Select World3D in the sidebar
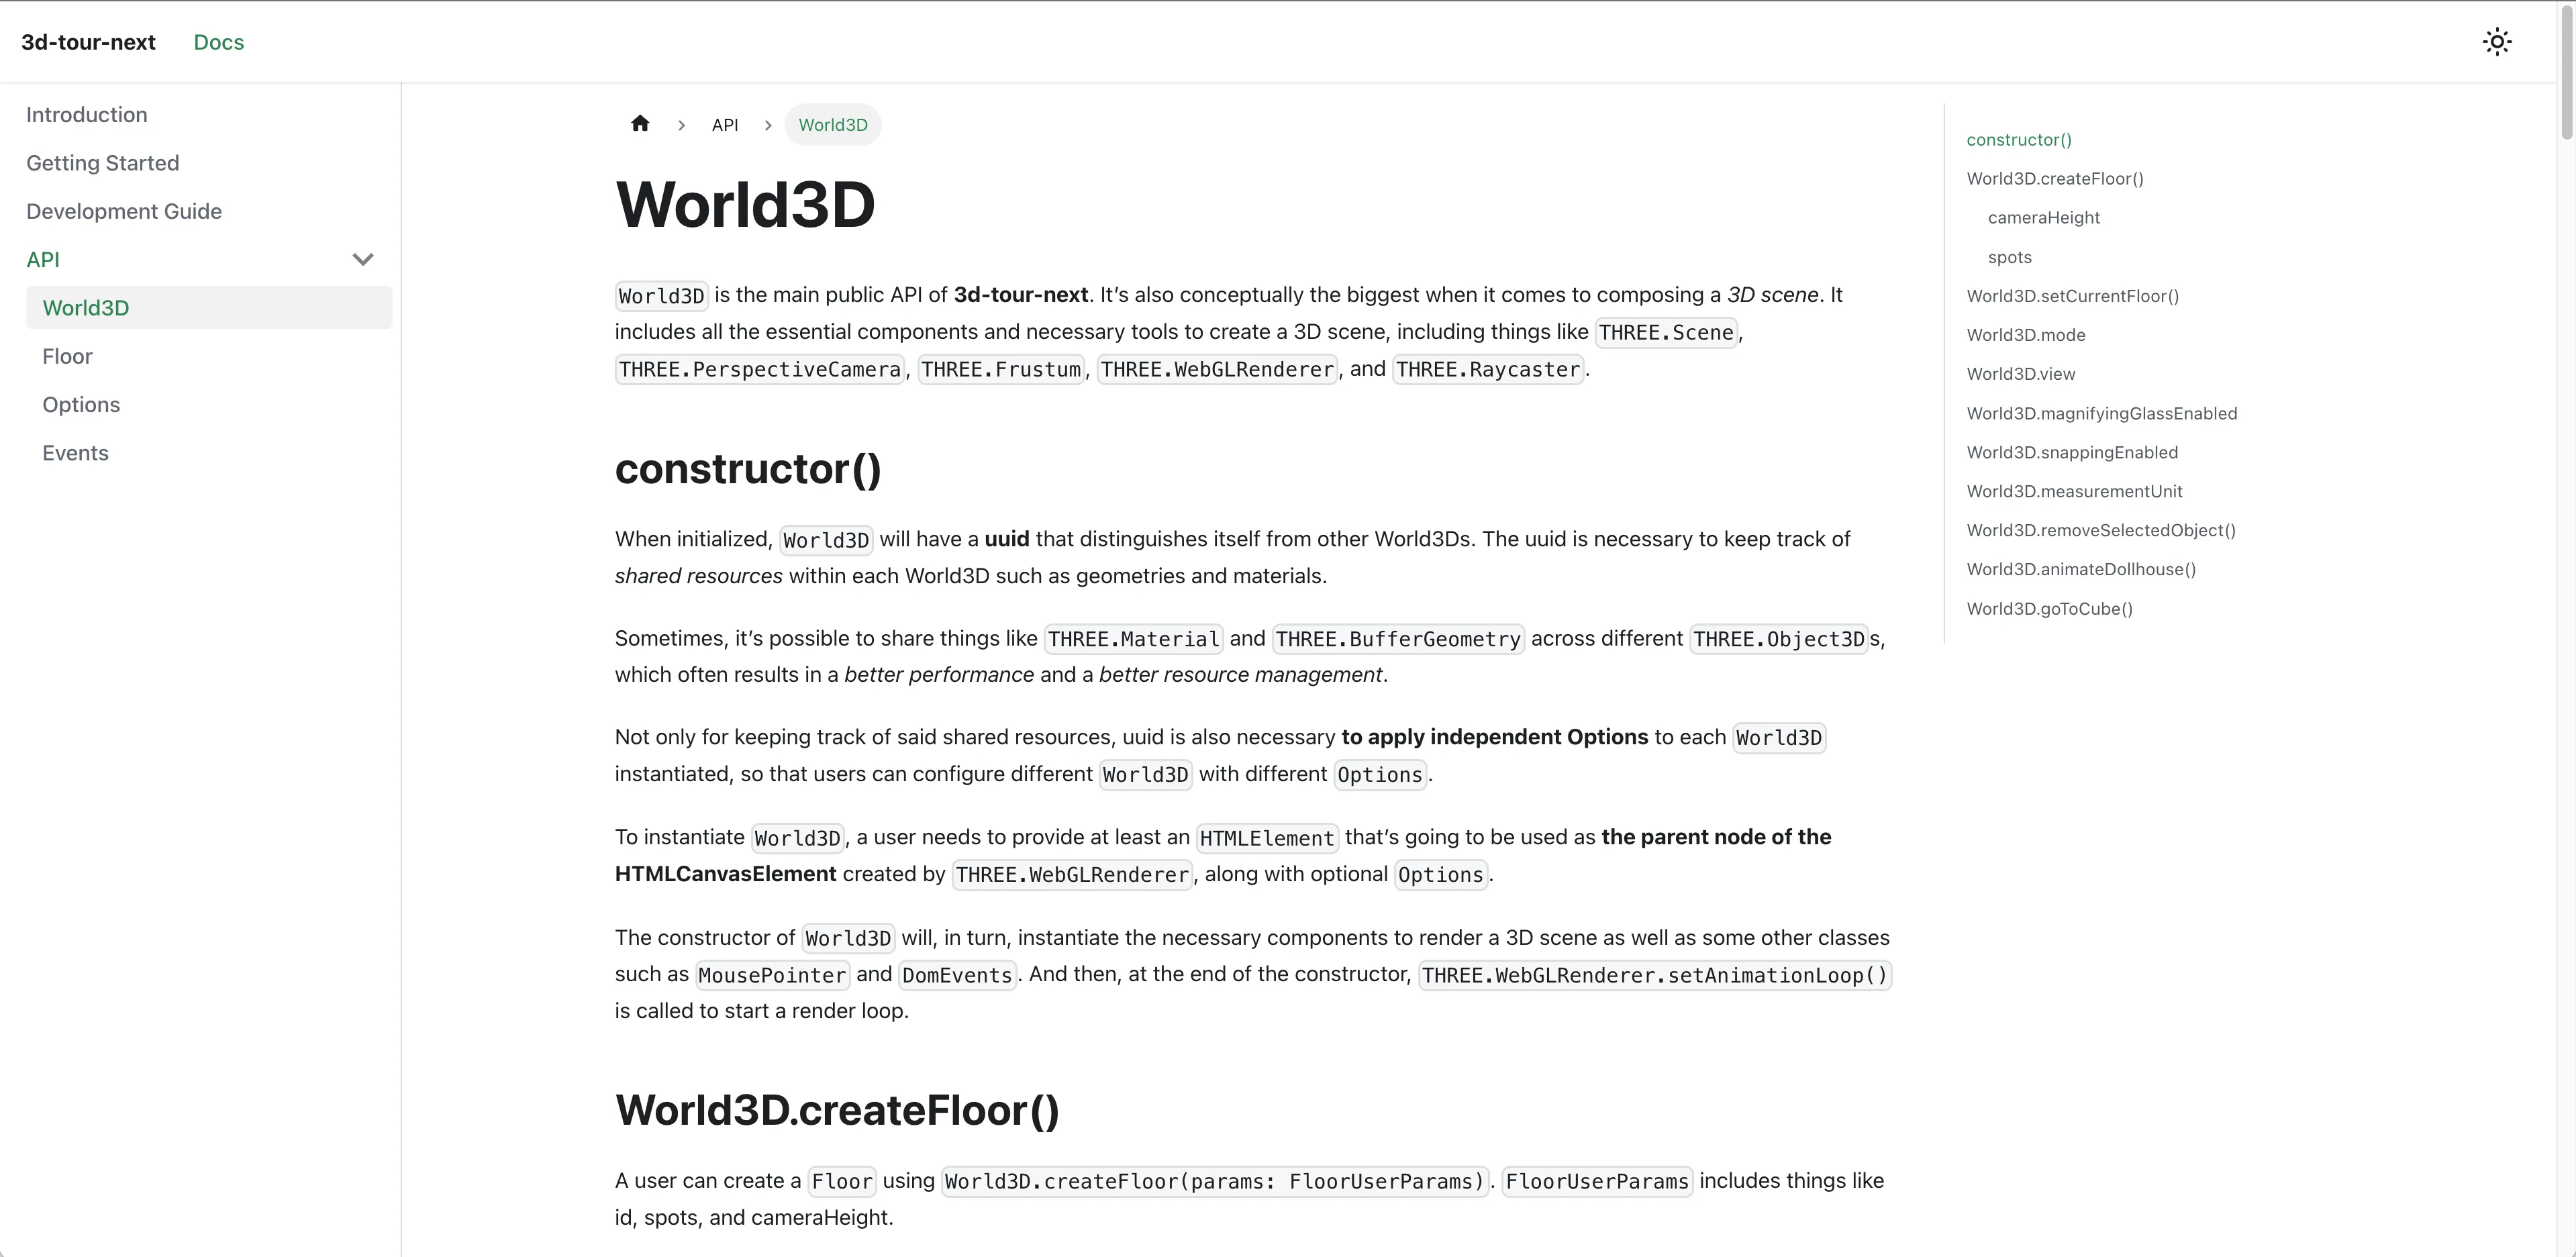 tap(86, 308)
